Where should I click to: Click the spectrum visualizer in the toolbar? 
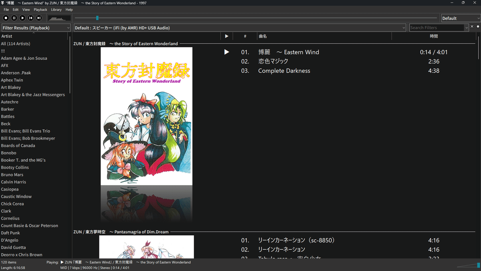pos(59,18)
